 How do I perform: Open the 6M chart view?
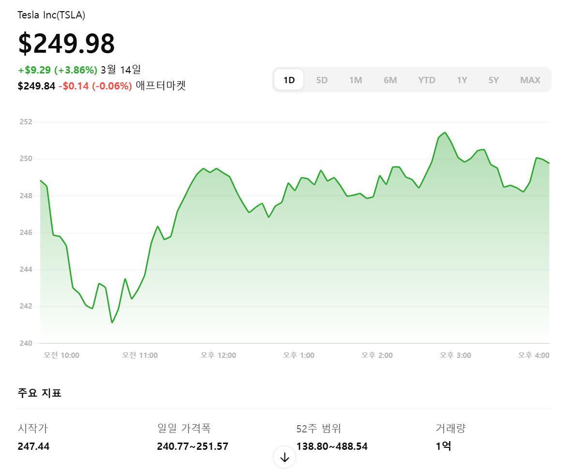[390, 80]
